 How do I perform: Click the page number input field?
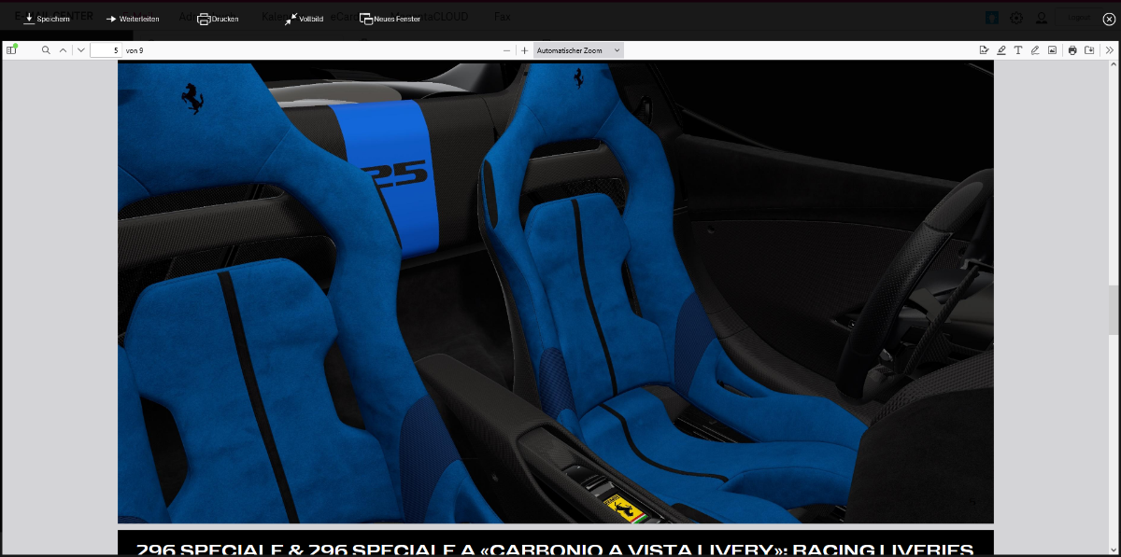(x=106, y=50)
